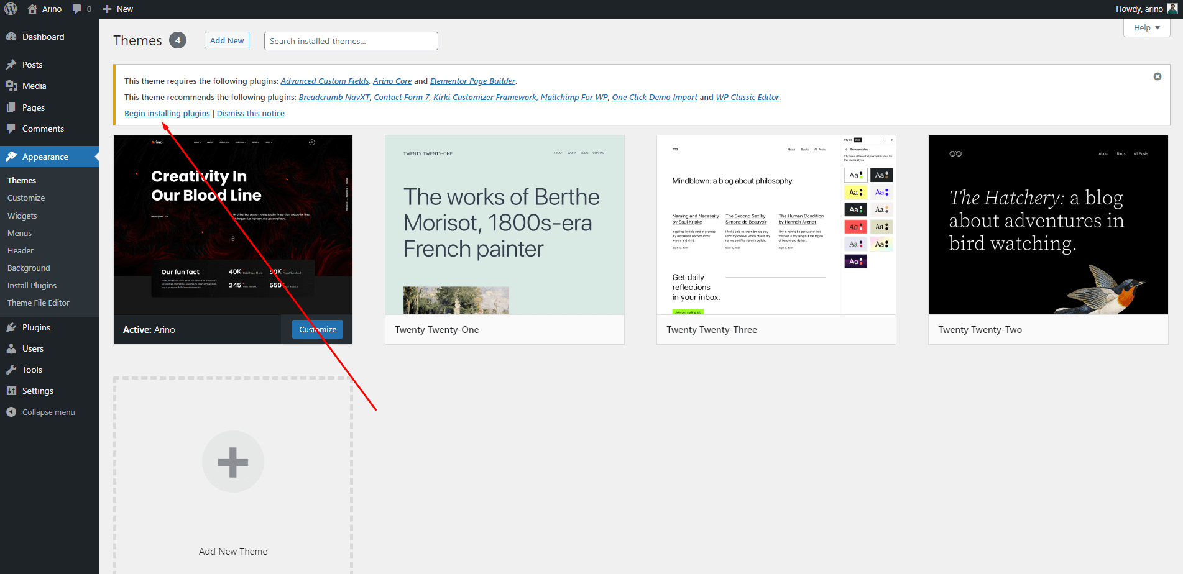
Task: Click the plus icon to add theme
Action: (x=233, y=462)
